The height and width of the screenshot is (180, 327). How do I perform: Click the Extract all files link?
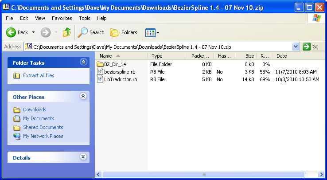(39, 75)
